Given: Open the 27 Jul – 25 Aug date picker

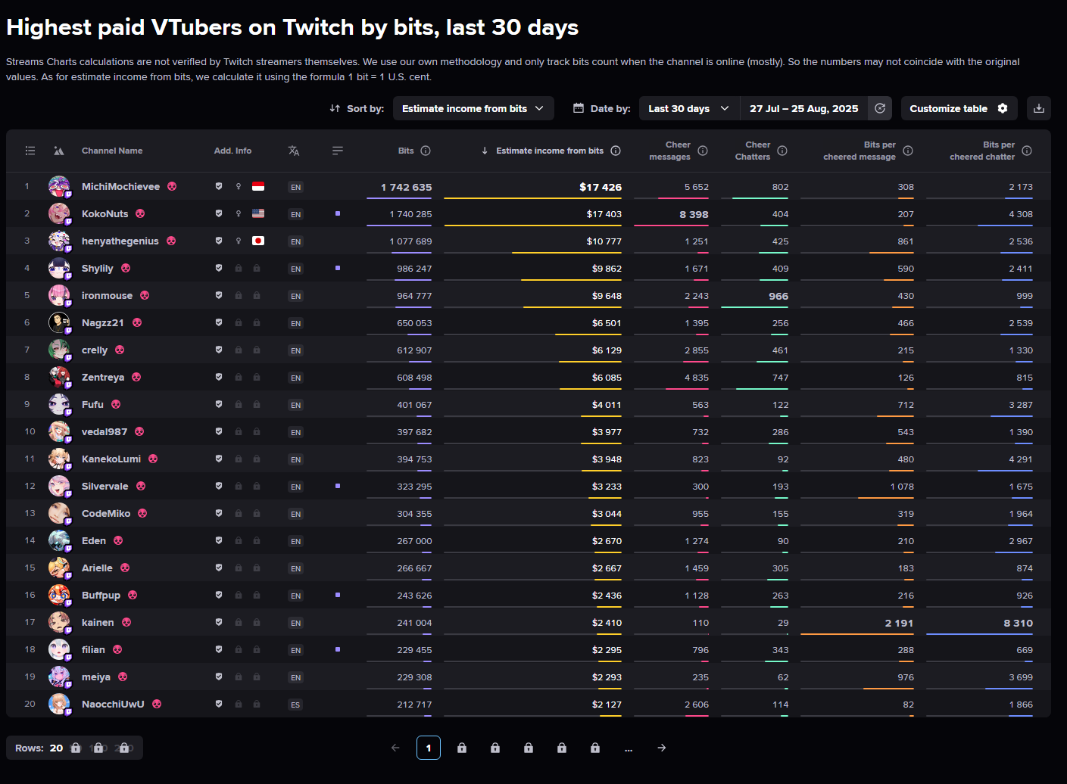Looking at the screenshot, I should pos(803,108).
